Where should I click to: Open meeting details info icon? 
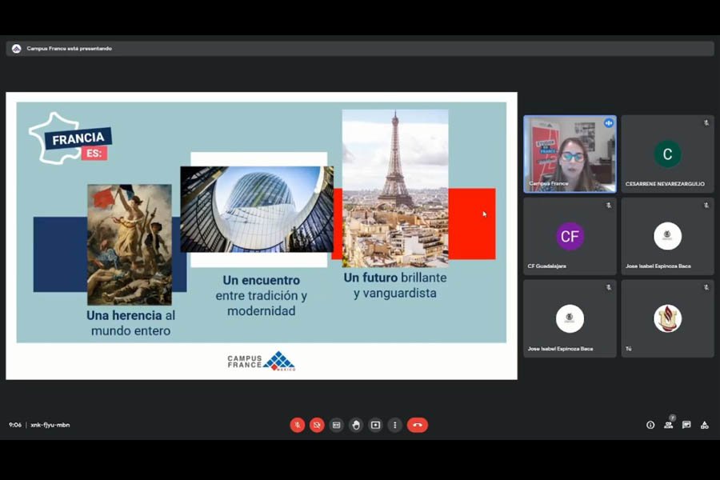point(650,425)
